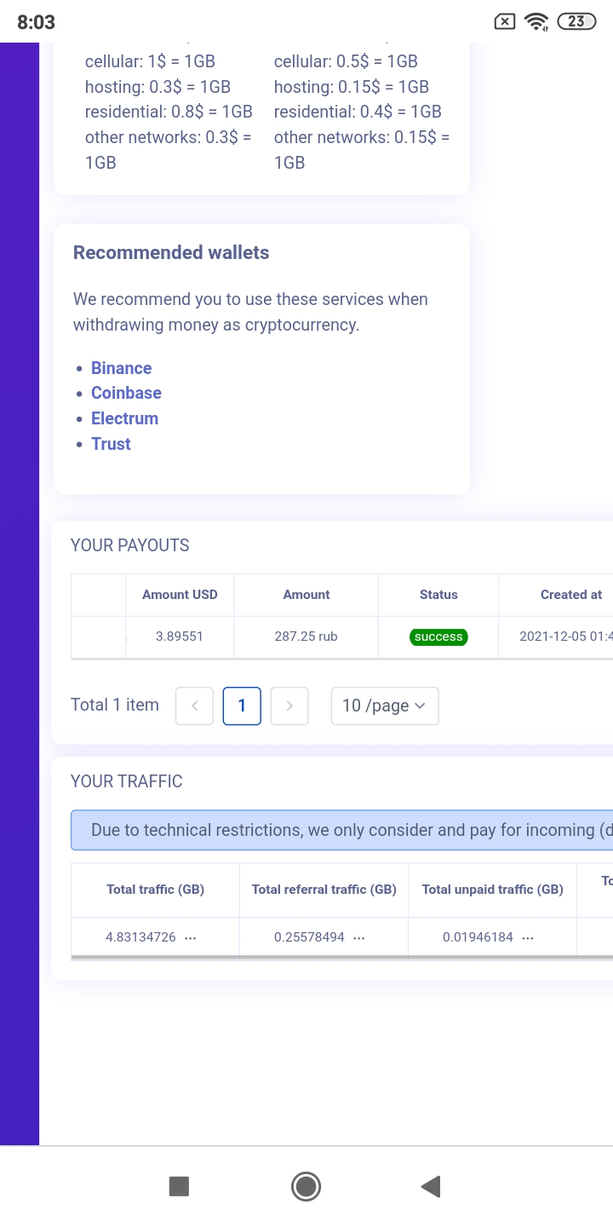This screenshot has width=613, height=1227.
Task: Click the Amount USD column header
Action: tap(180, 595)
